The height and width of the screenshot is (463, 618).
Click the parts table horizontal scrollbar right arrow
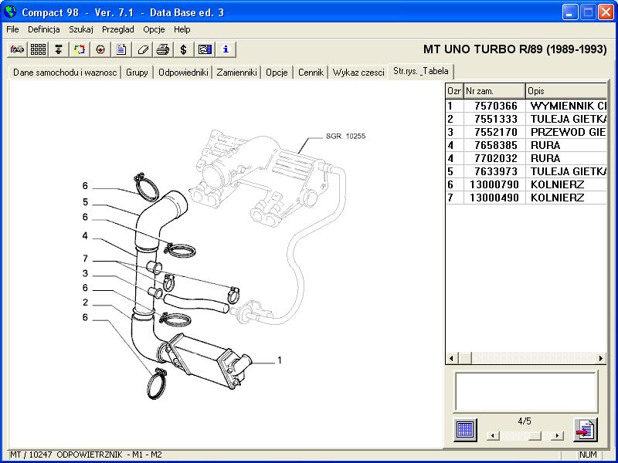tap(601, 358)
